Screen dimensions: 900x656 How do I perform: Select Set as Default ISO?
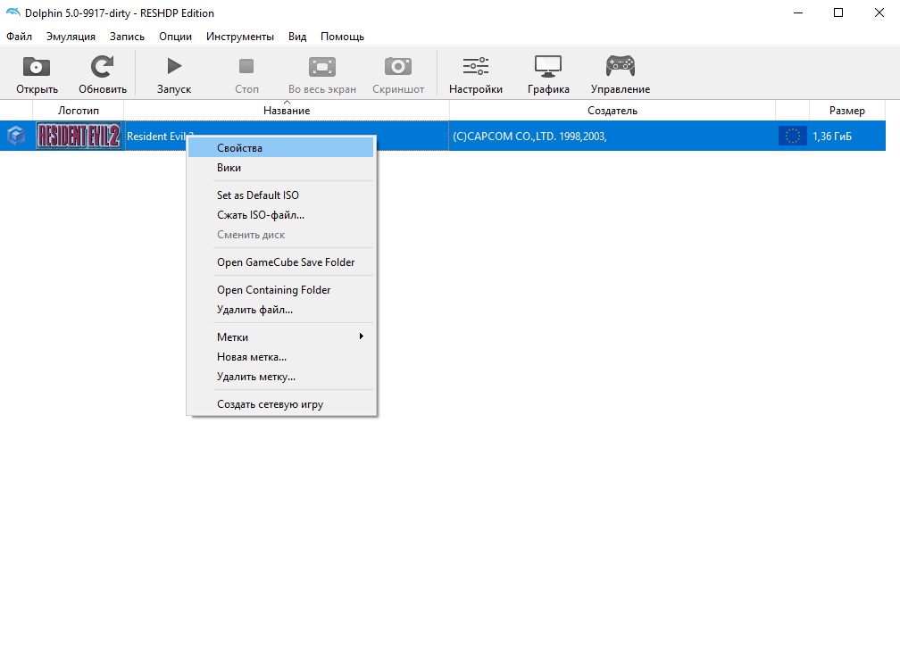(x=258, y=195)
